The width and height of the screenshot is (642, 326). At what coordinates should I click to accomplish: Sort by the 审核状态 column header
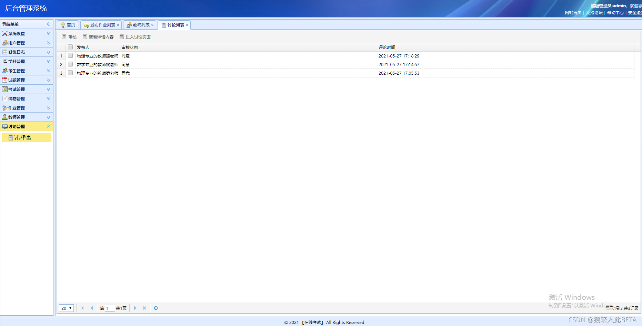[248, 47]
